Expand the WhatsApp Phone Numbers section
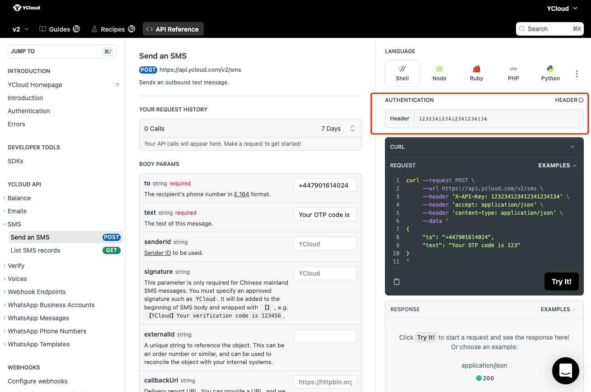 click(x=47, y=331)
